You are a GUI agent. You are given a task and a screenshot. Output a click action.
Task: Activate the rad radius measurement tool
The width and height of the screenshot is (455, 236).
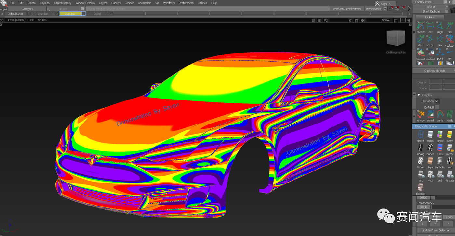pos(449,26)
